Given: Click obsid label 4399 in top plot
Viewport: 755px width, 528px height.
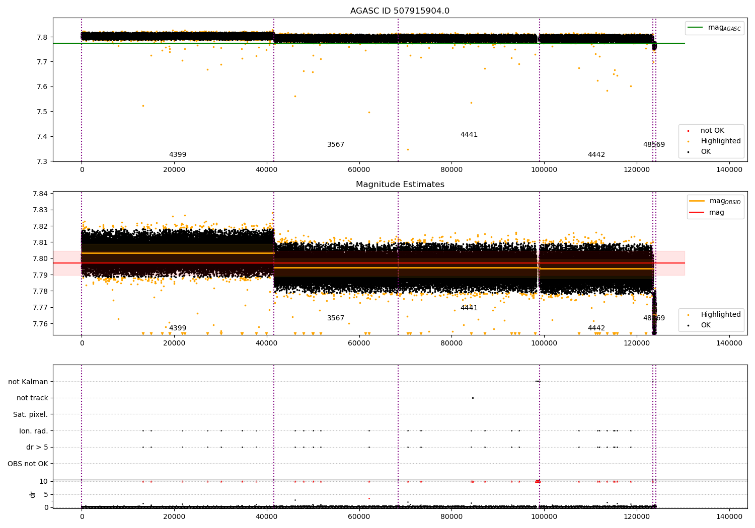Looking at the screenshot, I should 178,154.
